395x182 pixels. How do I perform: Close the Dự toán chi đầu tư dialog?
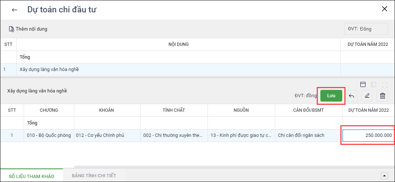tap(384, 9)
